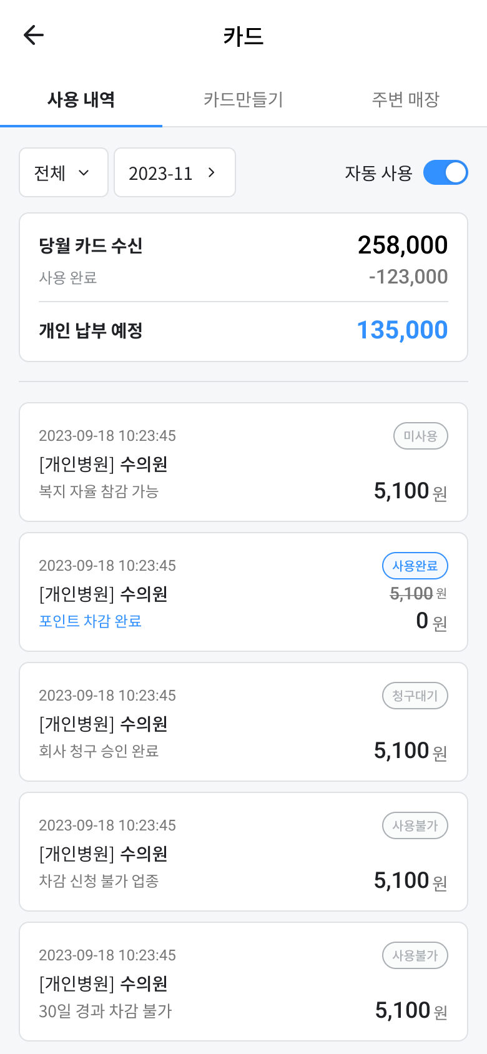487x1054 pixels.
Task: Open the 주변 매장 tab
Action: 406,99
